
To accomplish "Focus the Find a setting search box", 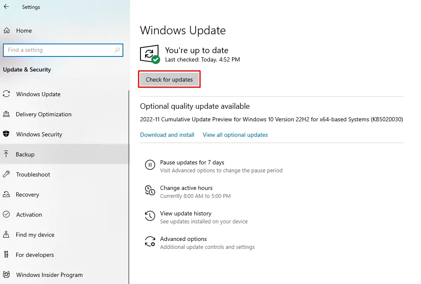I will pos(63,50).
